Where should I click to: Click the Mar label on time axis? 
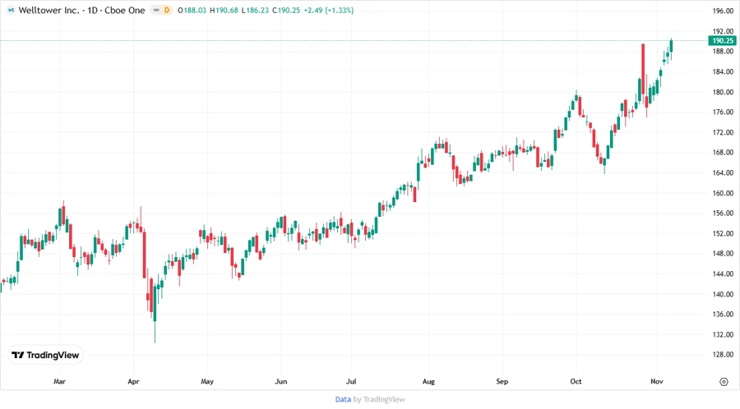(x=59, y=382)
